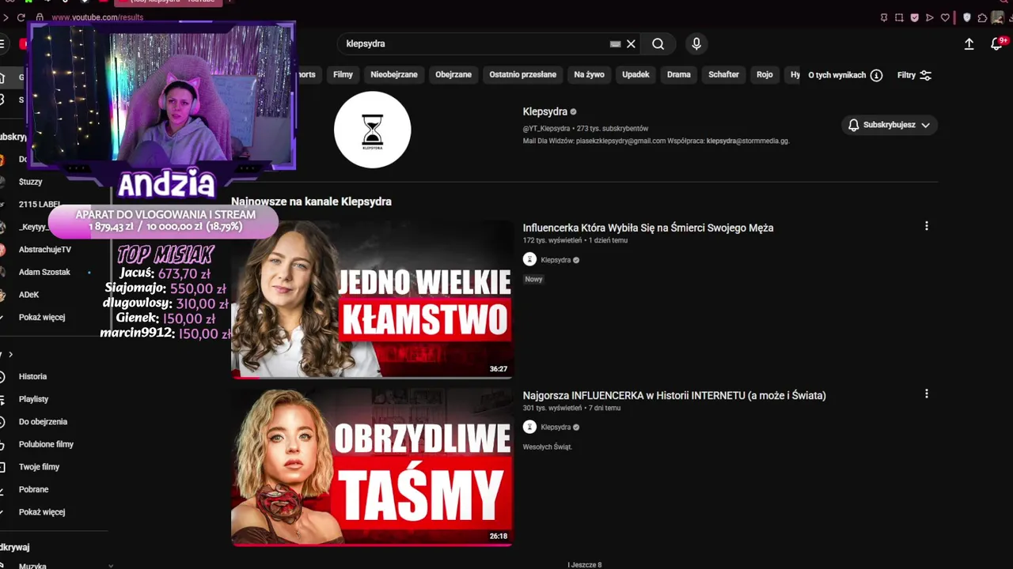Click the browser play-shaped send icon

click(x=930, y=17)
